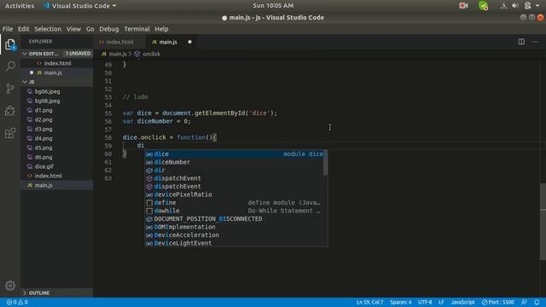The height and width of the screenshot is (307, 546).
Task: Choose the dowhile snippet suggestion
Action: pyautogui.click(x=234, y=211)
